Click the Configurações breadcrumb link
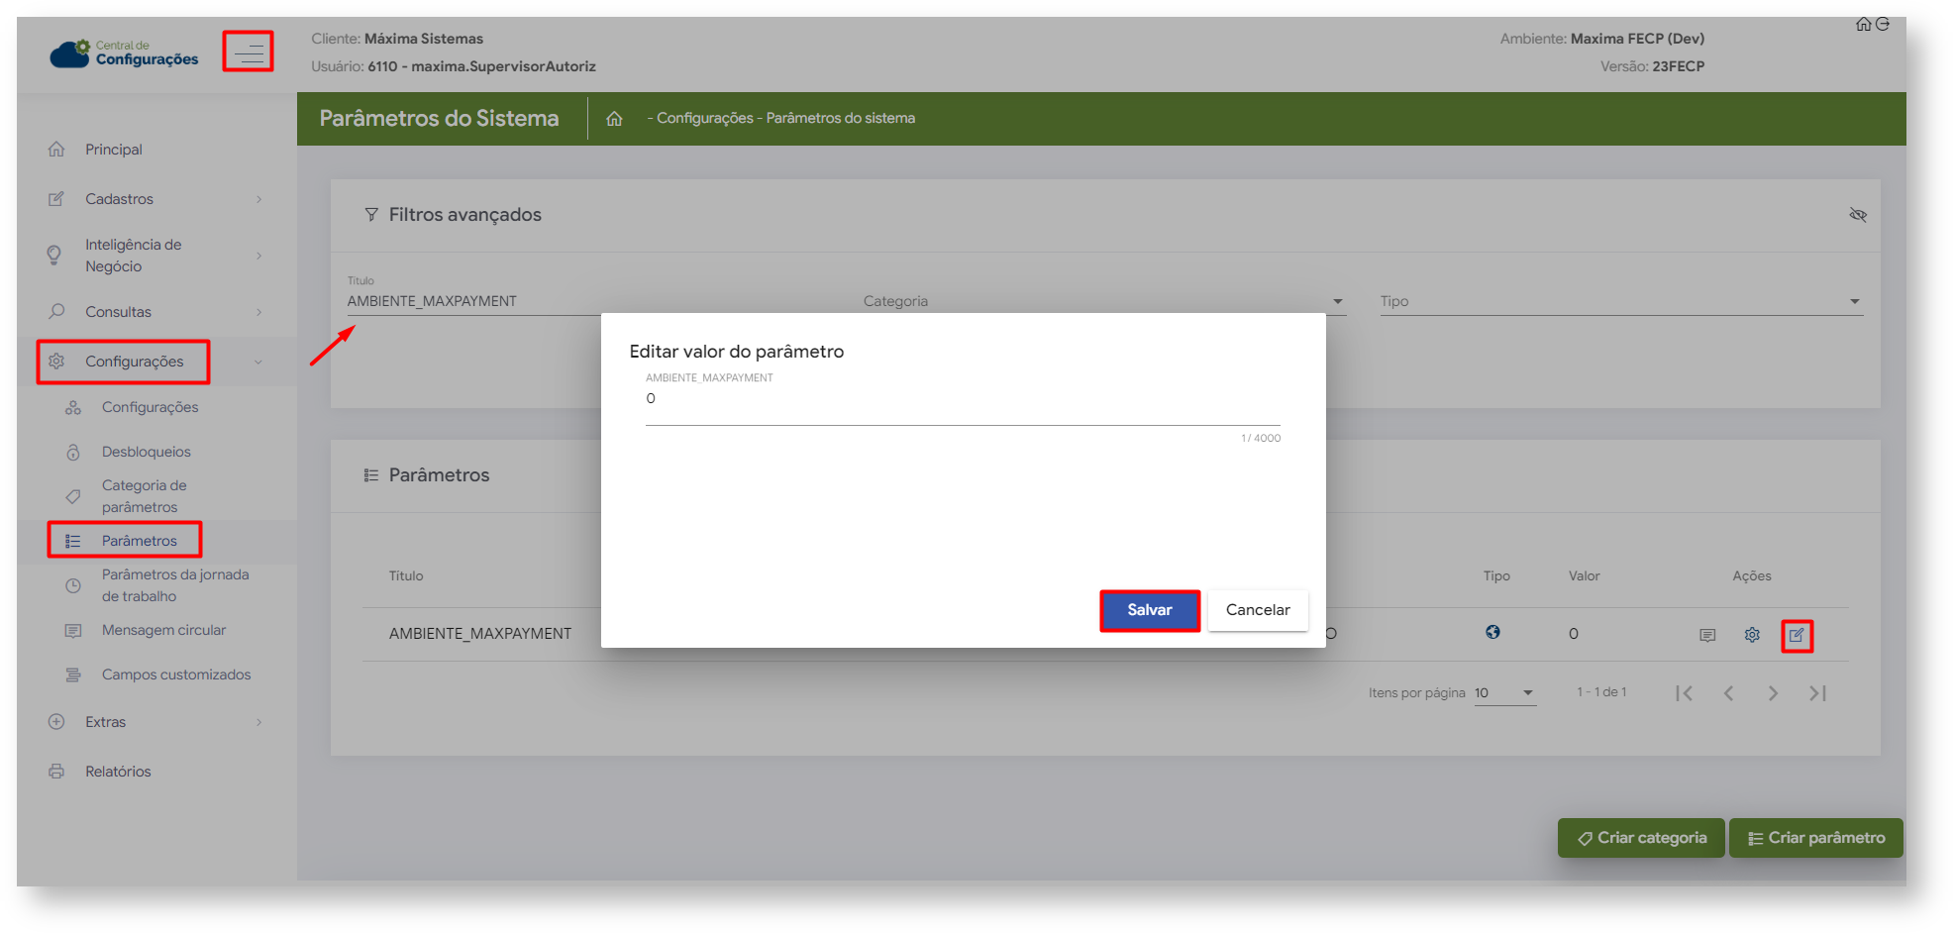Image resolution: width=1954 pixels, height=934 pixels. click(705, 118)
